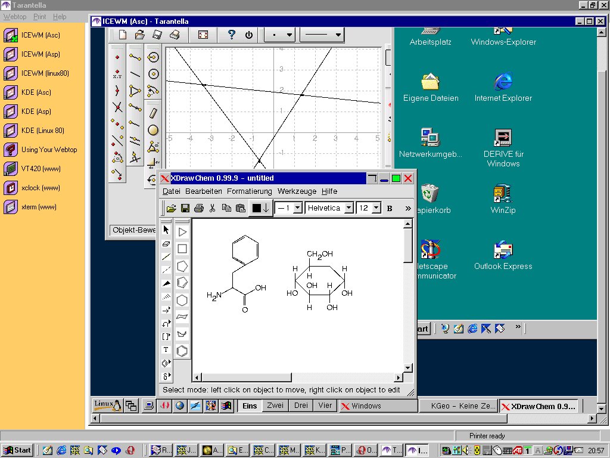The image size is (610, 458).
Task: Select the KGeo triangle tool
Action: point(135,91)
